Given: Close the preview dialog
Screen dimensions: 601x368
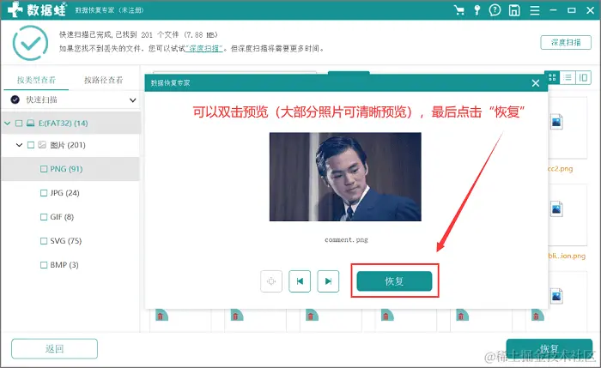Looking at the screenshot, I should 536,83.
